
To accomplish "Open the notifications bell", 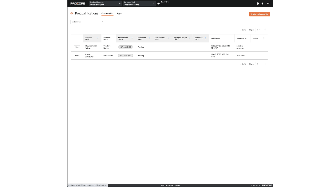I will (262, 3).
